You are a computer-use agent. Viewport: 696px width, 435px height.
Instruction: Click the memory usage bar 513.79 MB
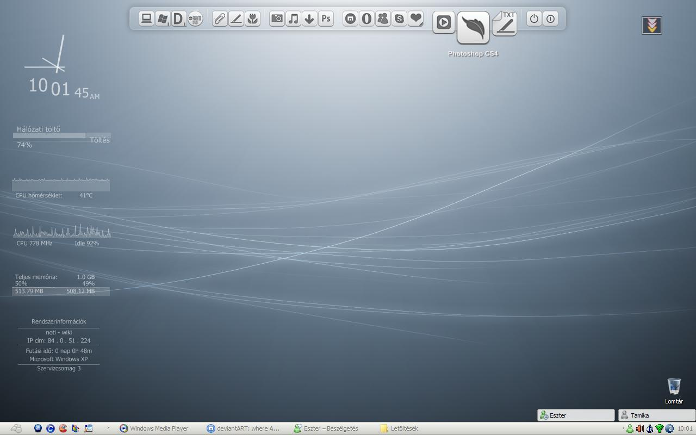tap(61, 291)
